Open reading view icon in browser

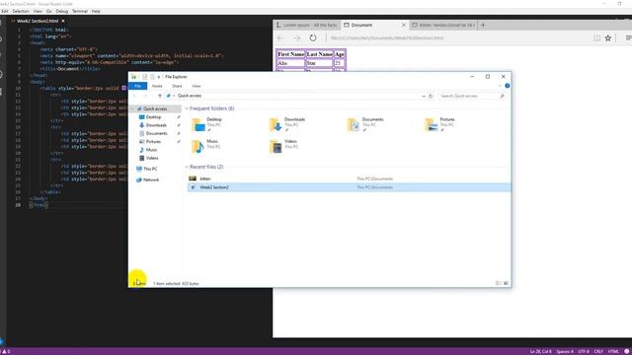coord(596,37)
